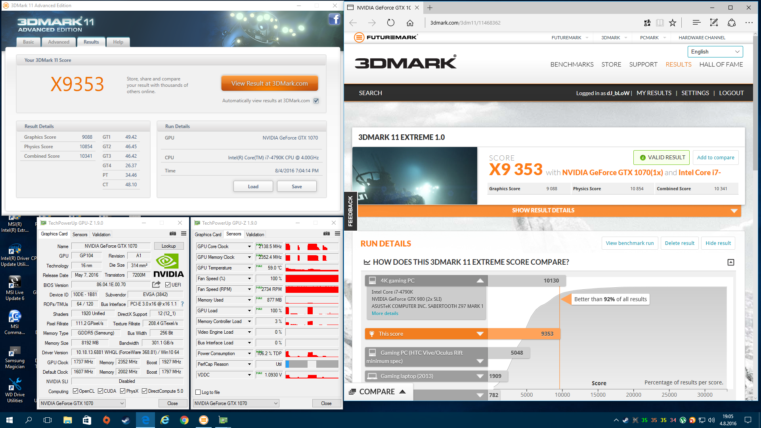This screenshot has width=761, height=428.
Task: Open Sensors tab in left GPU-Z window
Action: 80,235
